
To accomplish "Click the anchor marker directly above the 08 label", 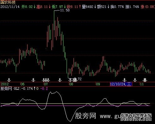I will click(x=70, y=80).
